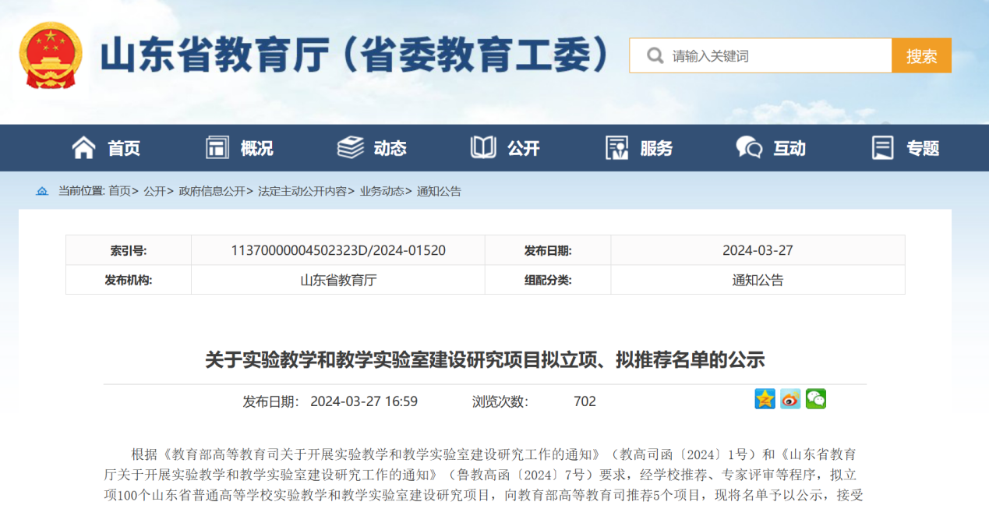Click the article headline 关于实验教学…公示
This screenshot has width=989, height=509.
(485, 359)
